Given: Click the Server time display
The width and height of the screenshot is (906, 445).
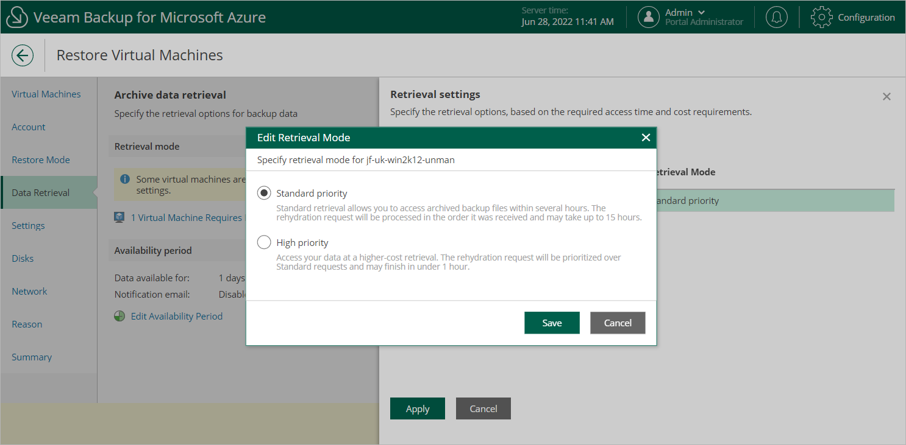Looking at the screenshot, I should (x=568, y=17).
